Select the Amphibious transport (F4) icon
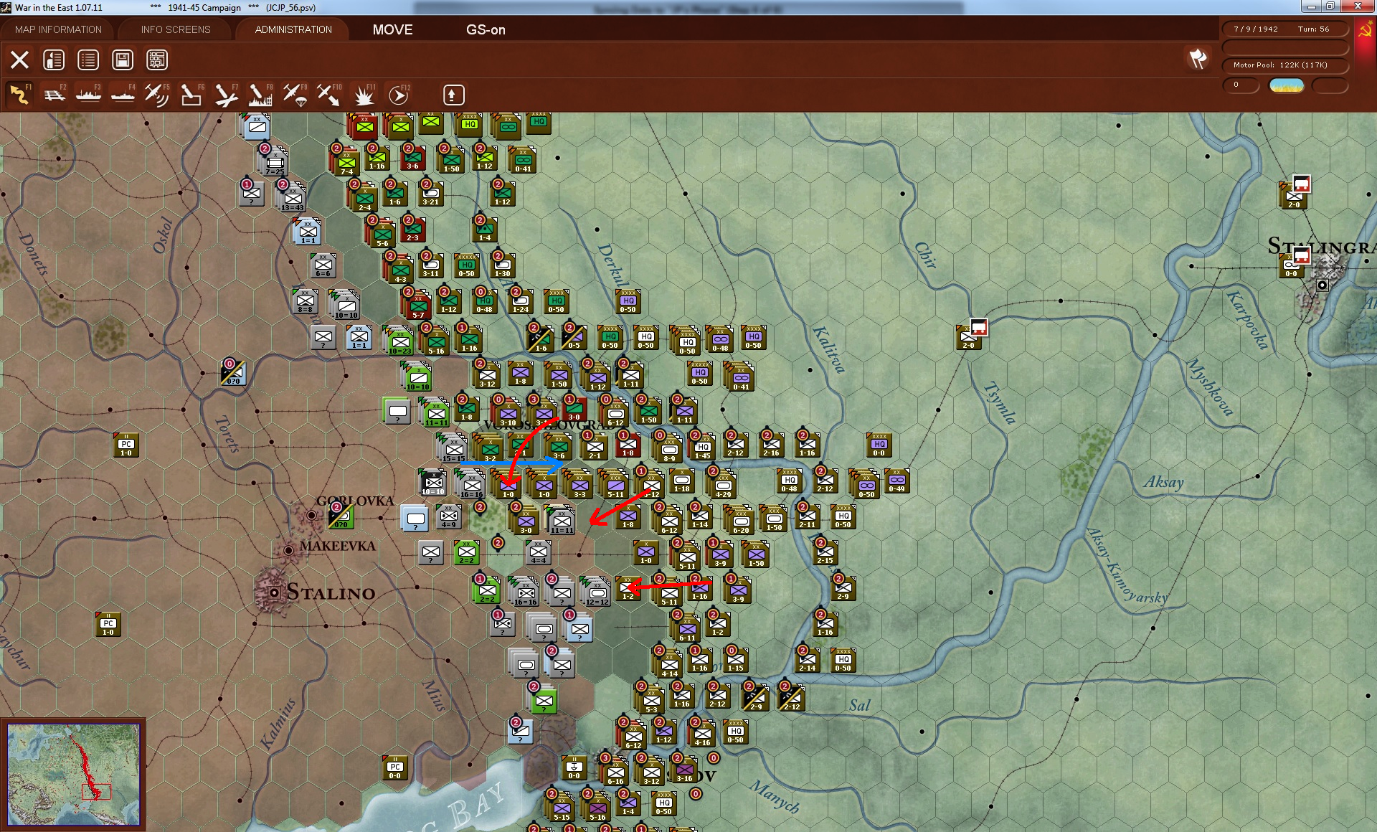Viewport: 1377px width, 832px height. pos(123,95)
